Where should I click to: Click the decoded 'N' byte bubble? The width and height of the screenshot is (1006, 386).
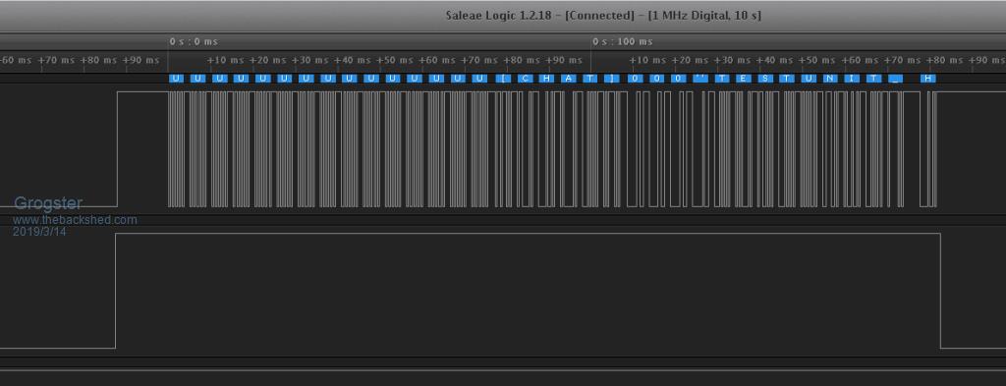click(x=830, y=79)
